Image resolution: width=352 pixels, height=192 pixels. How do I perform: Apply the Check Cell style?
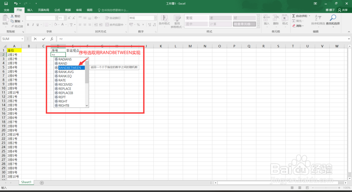coord(244,24)
